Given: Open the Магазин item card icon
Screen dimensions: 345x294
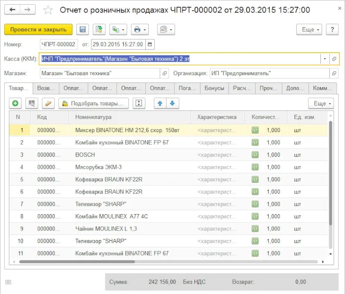Looking at the screenshot, I should click(164, 73).
